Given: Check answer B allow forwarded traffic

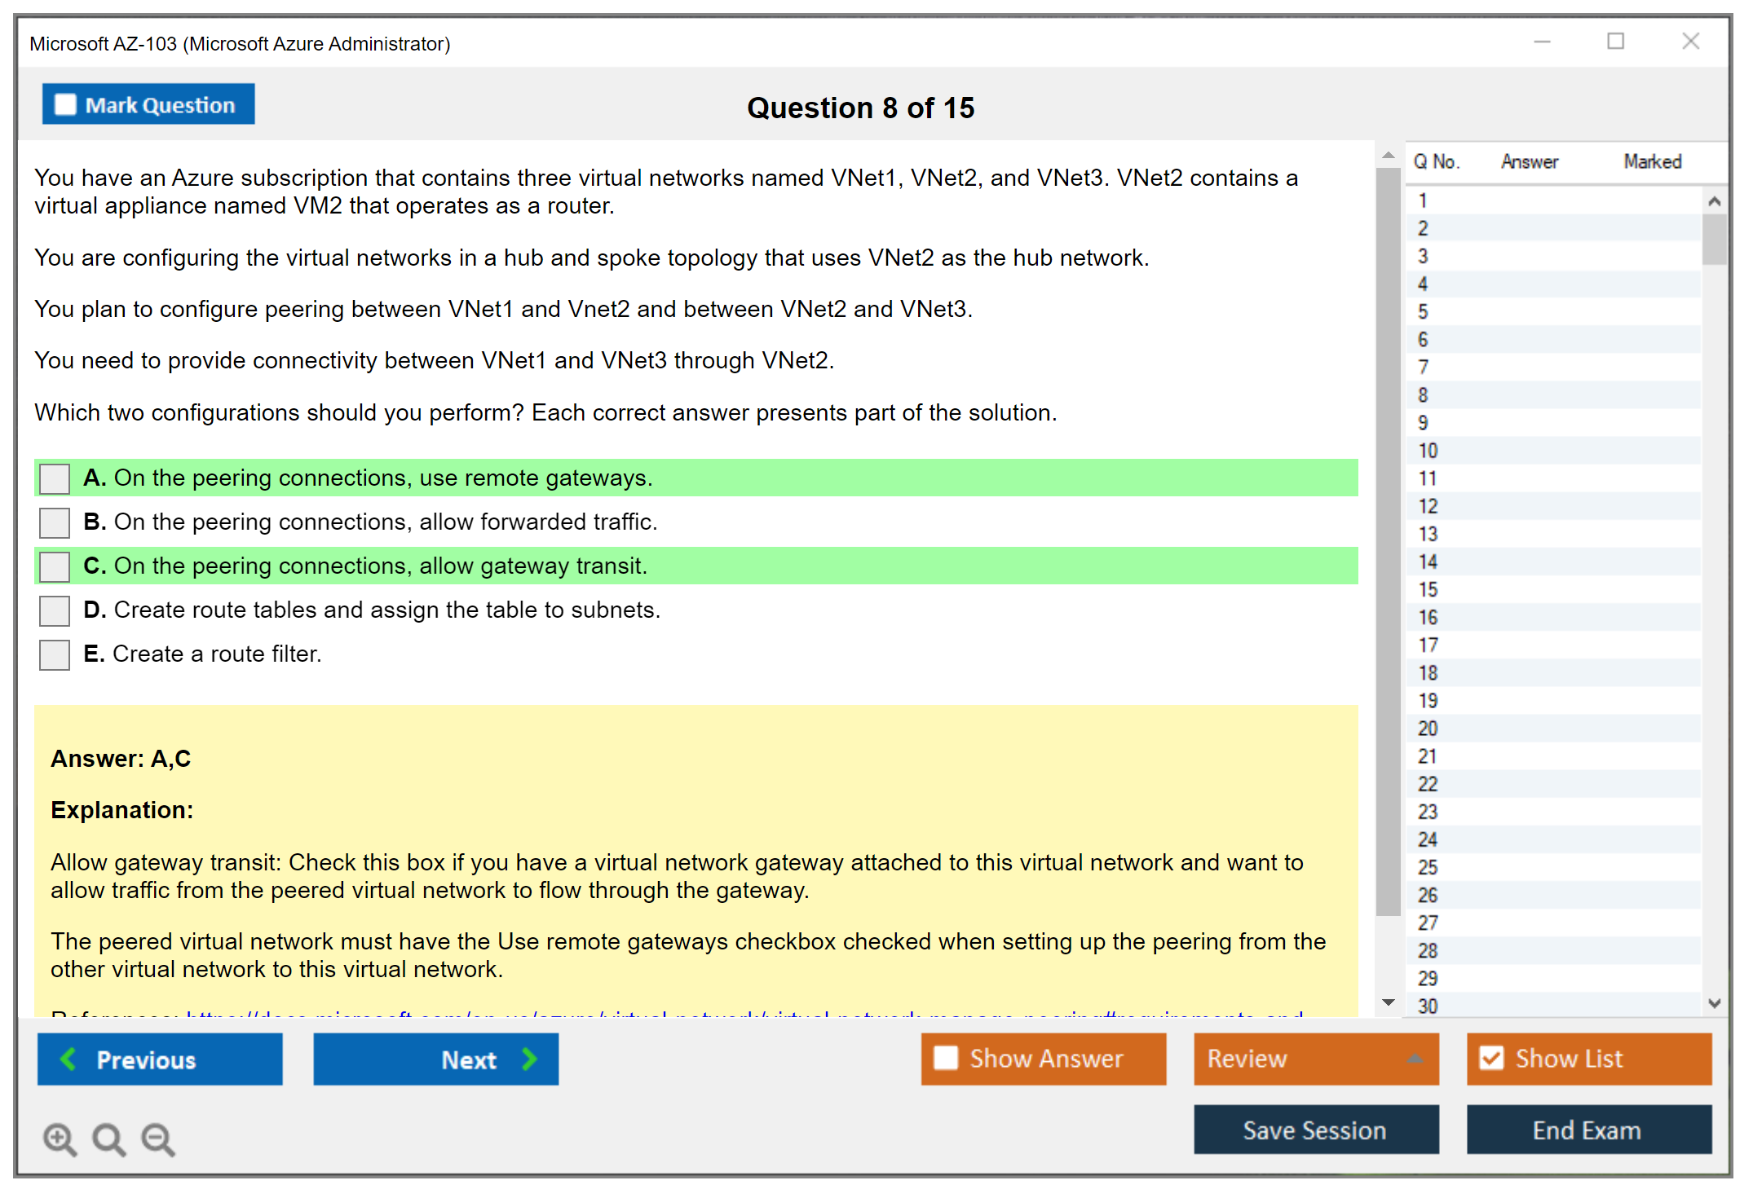Looking at the screenshot, I should point(55,522).
